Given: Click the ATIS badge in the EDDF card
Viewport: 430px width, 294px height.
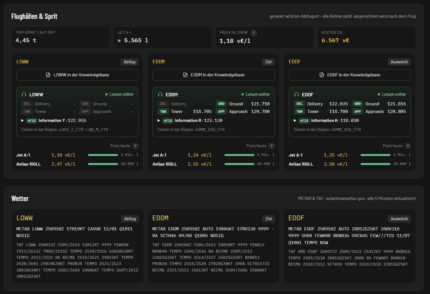Looking at the screenshot, I should pos(304,121).
